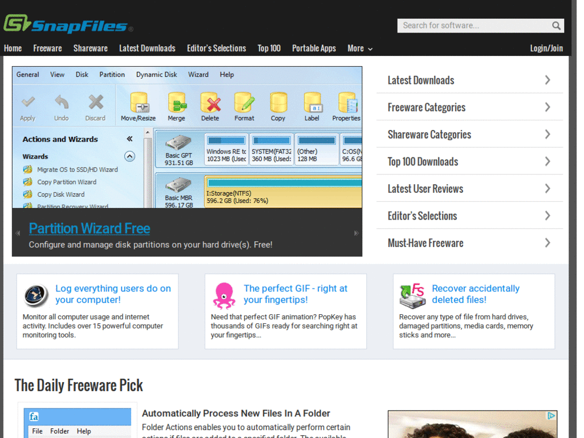The image size is (584, 438).
Task: Click the Must-Have Freeware sidebar label
Action: (425, 243)
